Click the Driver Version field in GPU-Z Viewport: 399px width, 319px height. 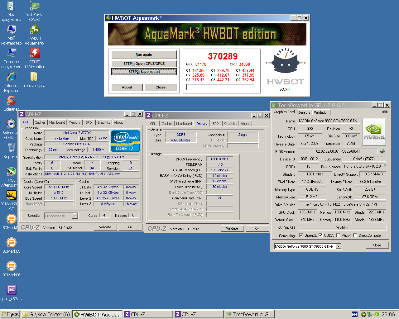tap(342, 205)
